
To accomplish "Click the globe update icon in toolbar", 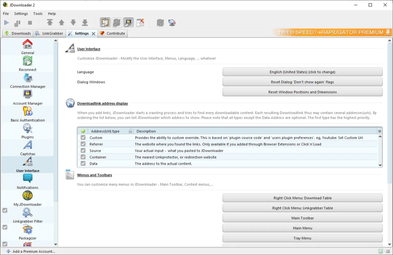I will click(172, 23).
